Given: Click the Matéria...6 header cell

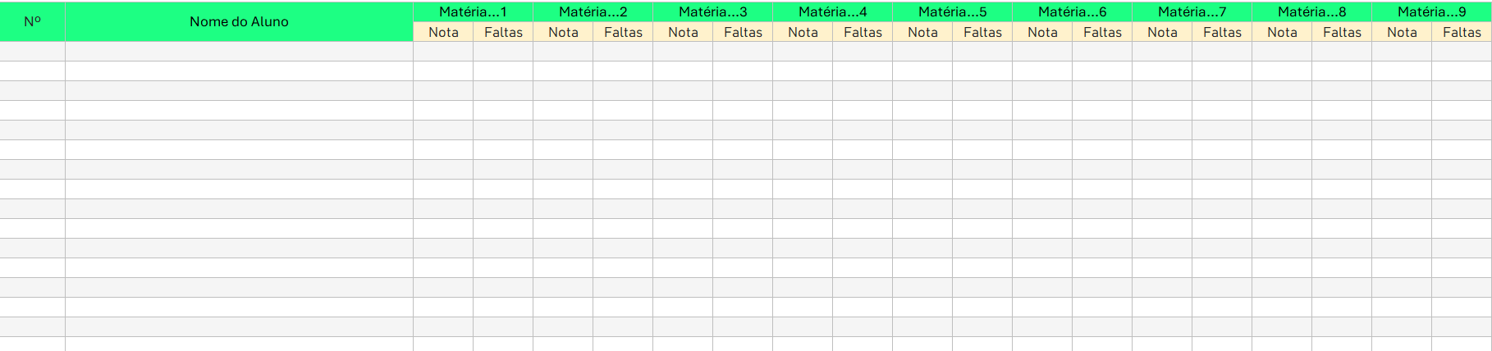Looking at the screenshot, I should (1072, 11).
